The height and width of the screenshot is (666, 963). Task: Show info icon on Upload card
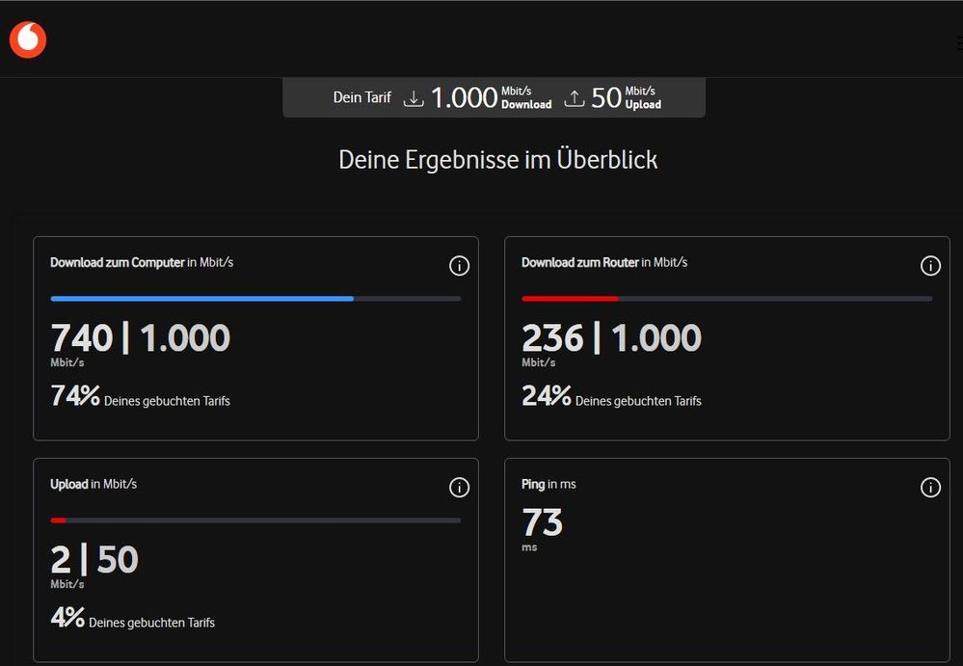pyautogui.click(x=459, y=488)
